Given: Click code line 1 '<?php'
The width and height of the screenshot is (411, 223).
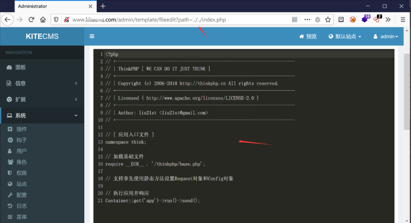Looking at the screenshot, I should pos(112,54).
